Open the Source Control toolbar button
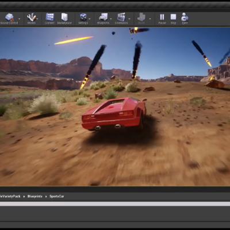This screenshot has height=230, width=230. pyautogui.click(x=9, y=18)
